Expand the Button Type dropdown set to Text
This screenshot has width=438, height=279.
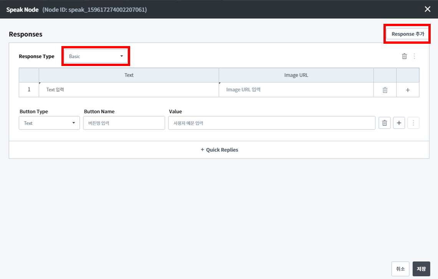coord(49,123)
